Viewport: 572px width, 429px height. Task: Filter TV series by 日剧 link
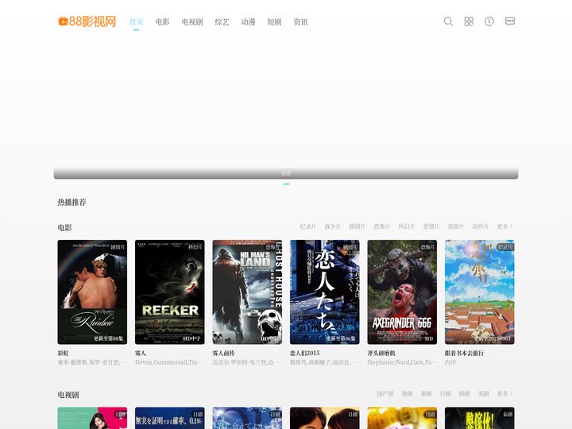445,394
